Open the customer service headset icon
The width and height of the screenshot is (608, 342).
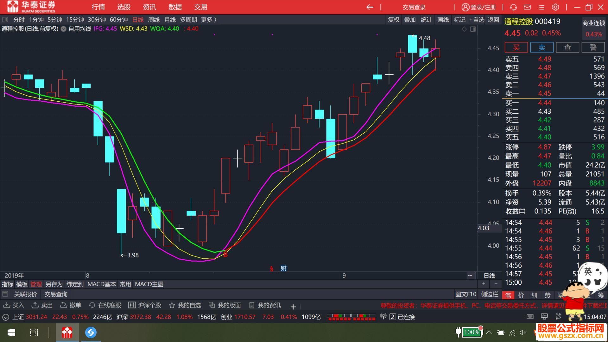point(513,7)
